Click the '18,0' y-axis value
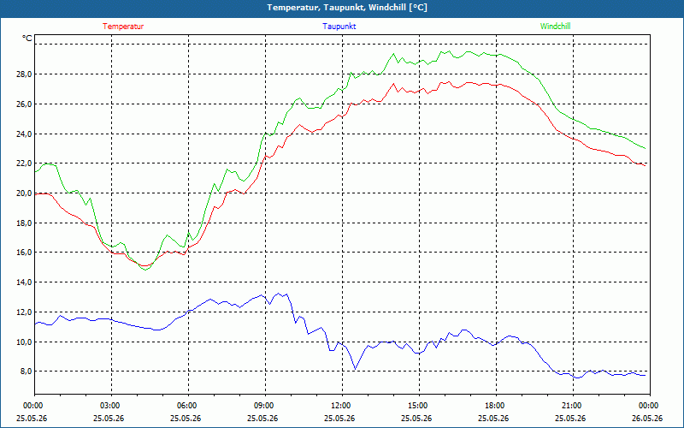 click(25, 223)
